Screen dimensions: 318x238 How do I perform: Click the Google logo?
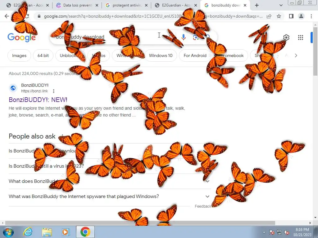pos(21,37)
